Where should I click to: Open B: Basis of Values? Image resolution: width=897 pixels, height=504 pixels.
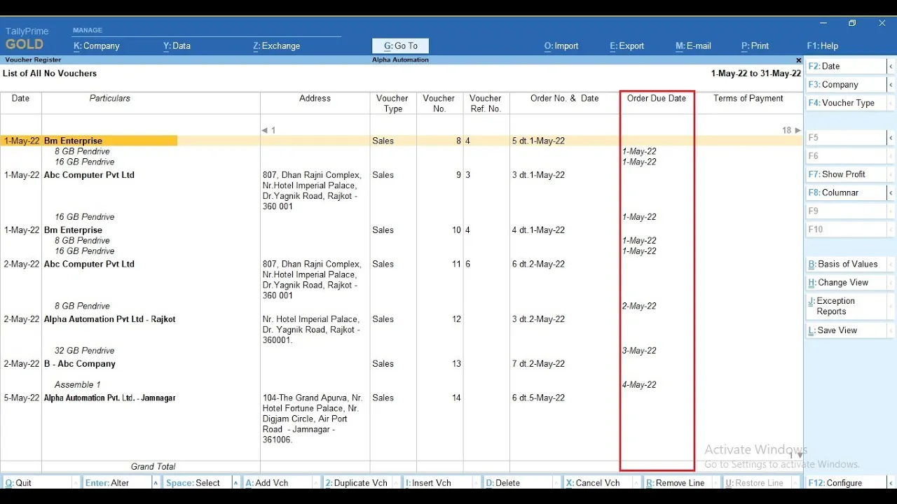point(846,265)
